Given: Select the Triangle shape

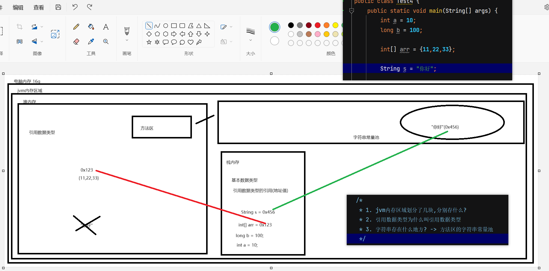Looking at the screenshot, I should [199, 26].
